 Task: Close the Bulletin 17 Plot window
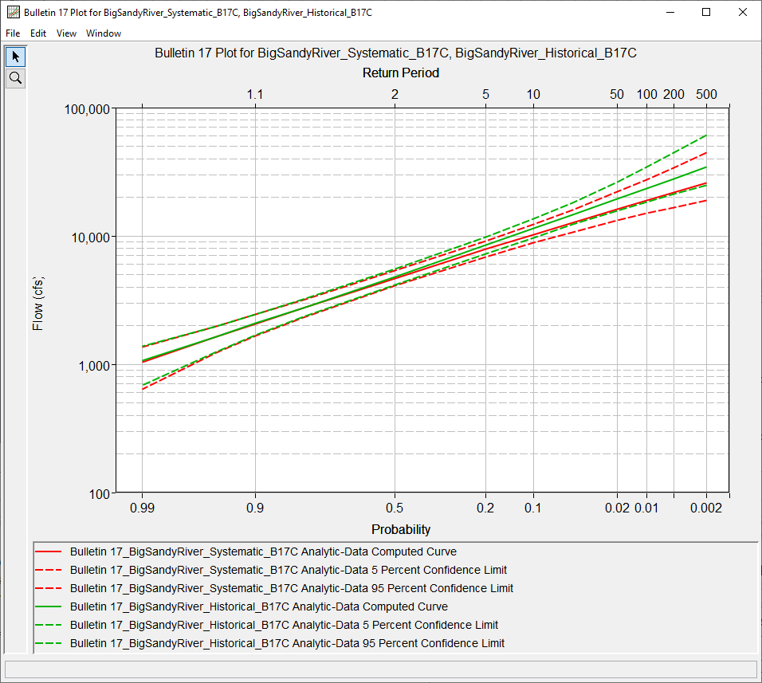tap(743, 12)
